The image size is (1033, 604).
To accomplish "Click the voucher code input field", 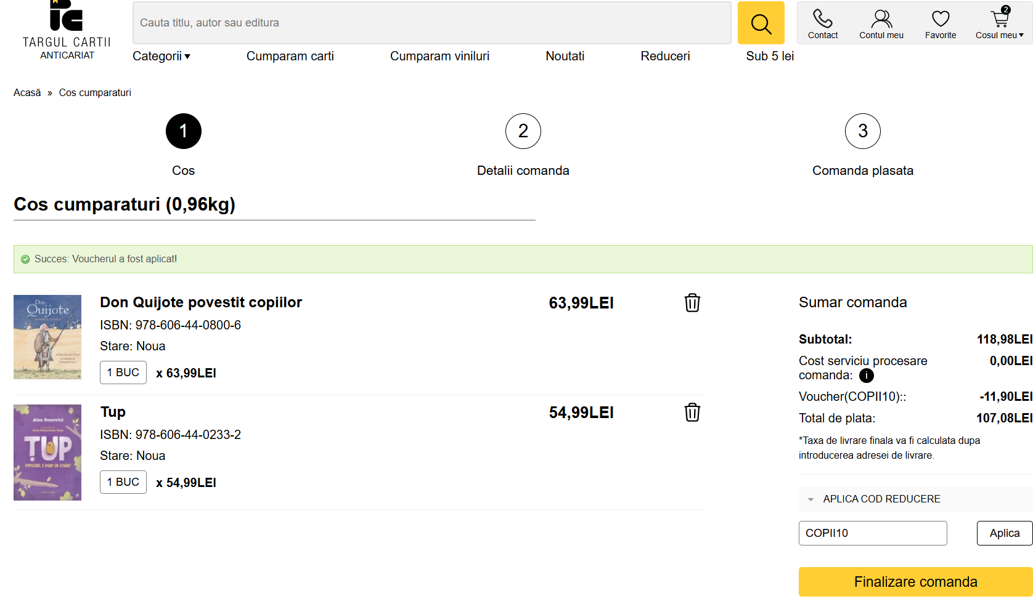I will [872, 533].
